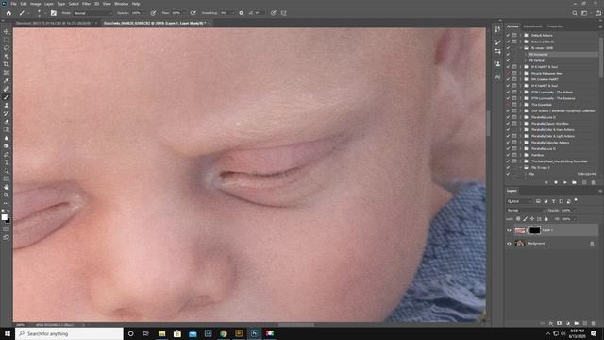604x340 pixels.
Task: Open Chrome from the taskbar
Action: 224,333
